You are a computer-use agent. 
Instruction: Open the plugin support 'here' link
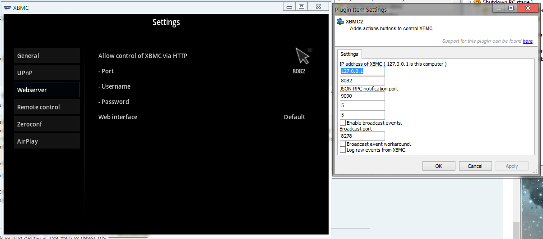tap(528, 41)
